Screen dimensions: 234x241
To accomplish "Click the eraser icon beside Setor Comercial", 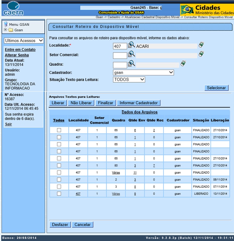I will 201,54.
